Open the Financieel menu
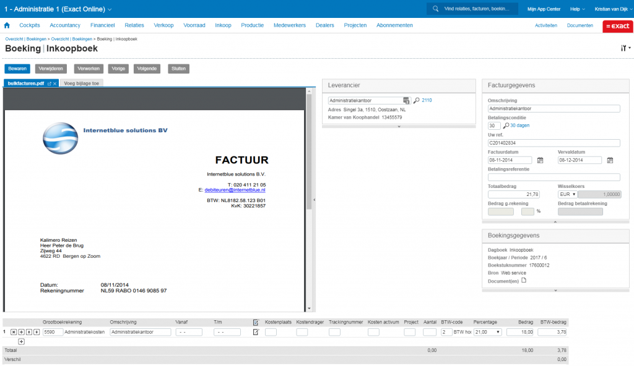The width and height of the screenshot is (634, 366). tap(102, 25)
